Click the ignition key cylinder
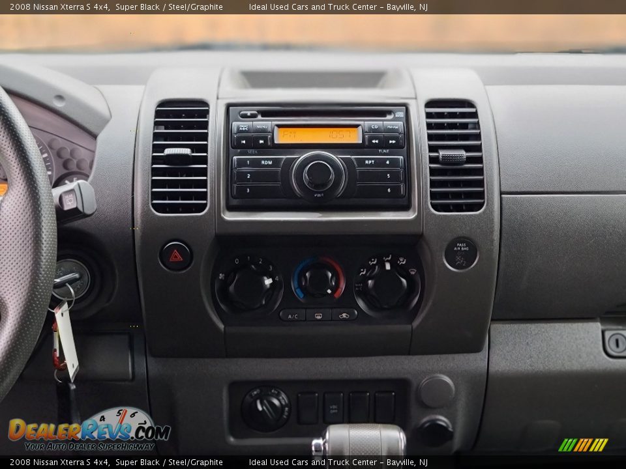Viewport: 626px width, 469px height. click(70, 279)
